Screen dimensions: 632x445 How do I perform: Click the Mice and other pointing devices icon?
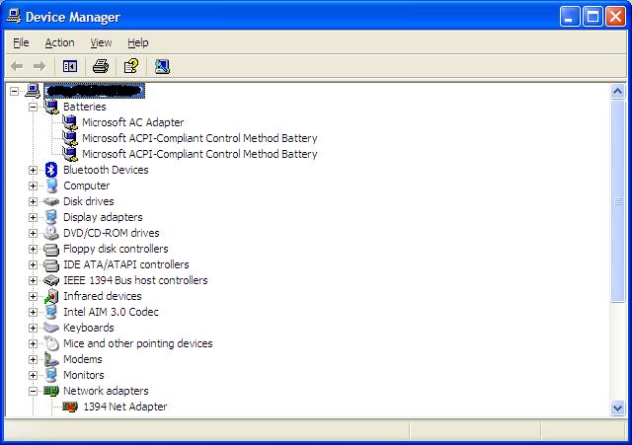[x=51, y=343]
